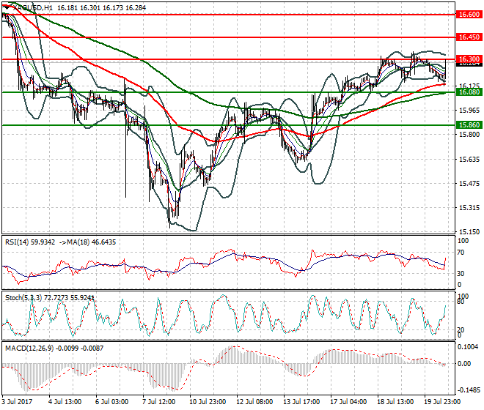Click the 12 Jul 08:00 time axis label
Viewport: 484px width, 410px height.
click(254, 402)
